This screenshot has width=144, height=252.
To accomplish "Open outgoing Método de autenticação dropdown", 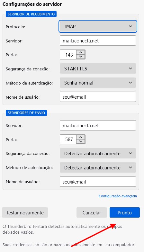I will pos(98,168).
